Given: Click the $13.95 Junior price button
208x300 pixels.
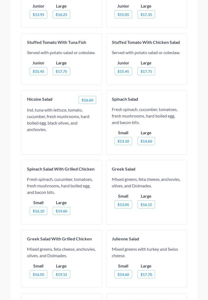Looking at the screenshot, I should pos(38,15).
